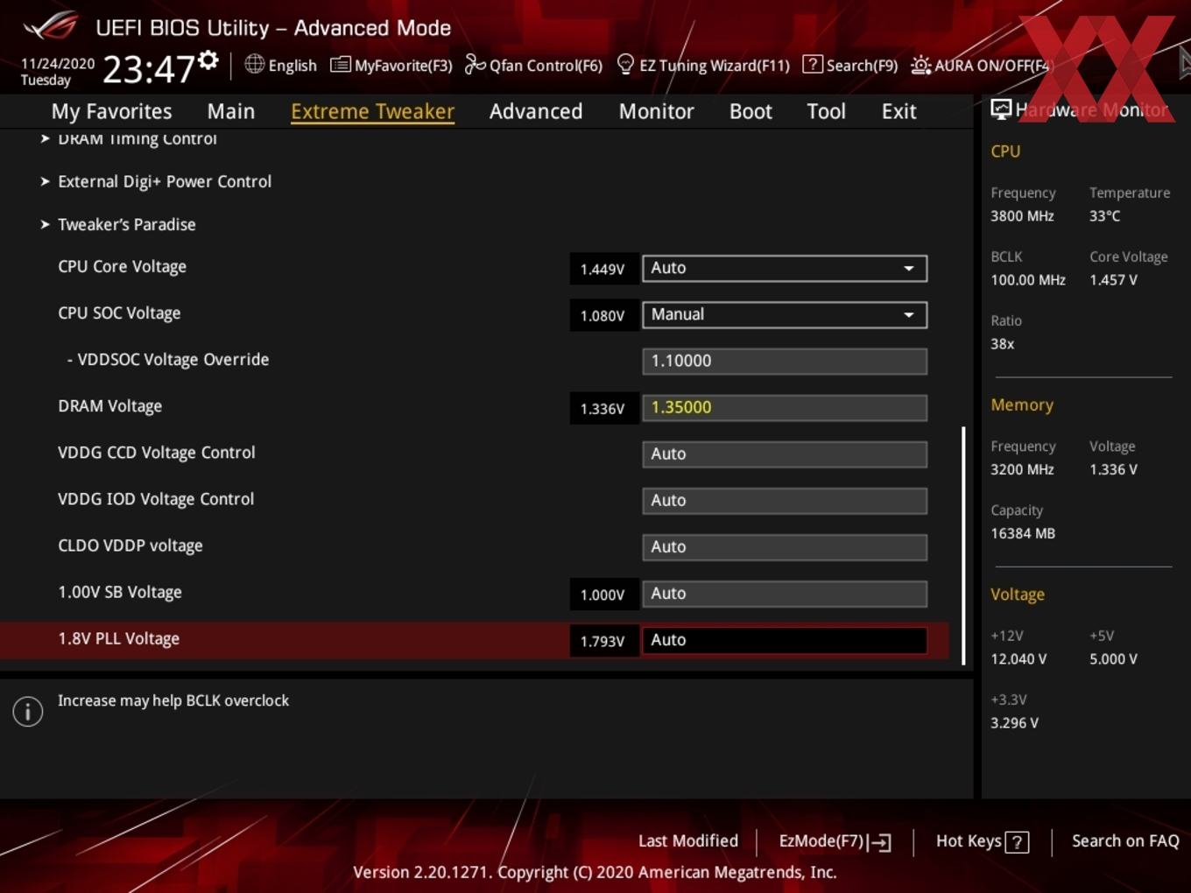The height and width of the screenshot is (893, 1191).
Task: Click DRAM Voltage 1.35000 field
Action: [x=785, y=407]
